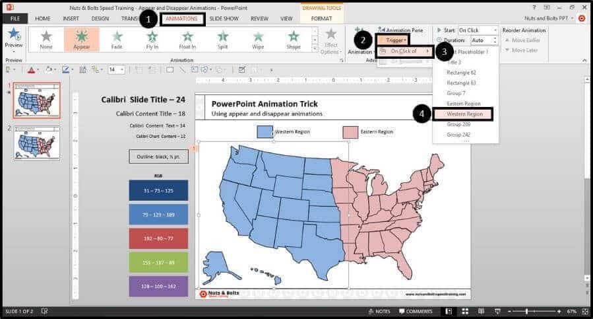Open dropdown arrow next to Preview
593x319 pixels.
tap(14, 52)
